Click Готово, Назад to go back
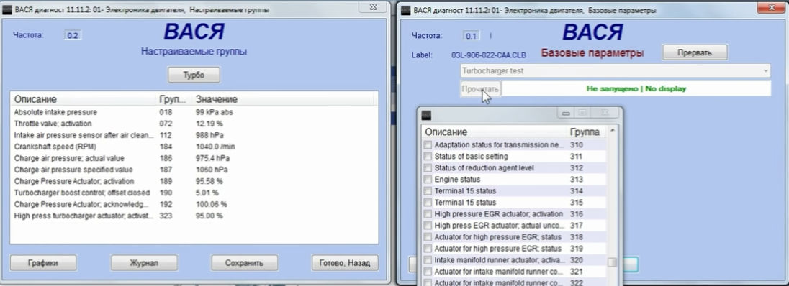The image size is (789, 286). (x=345, y=262)
